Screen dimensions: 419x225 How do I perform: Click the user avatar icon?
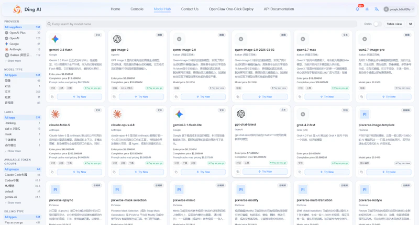[386, 9]
